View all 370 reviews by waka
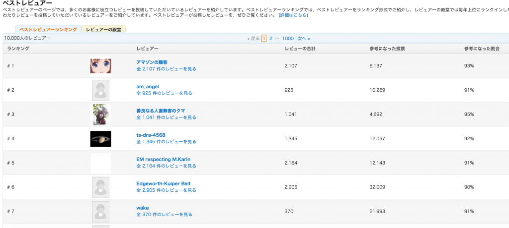Screen dimensions: 509x228 [164, 215]
